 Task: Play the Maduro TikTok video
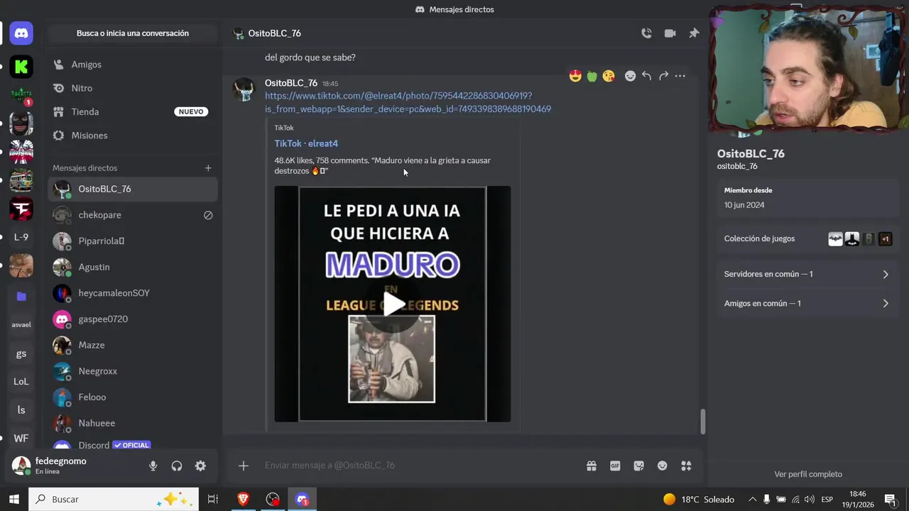tap(393, 304)
